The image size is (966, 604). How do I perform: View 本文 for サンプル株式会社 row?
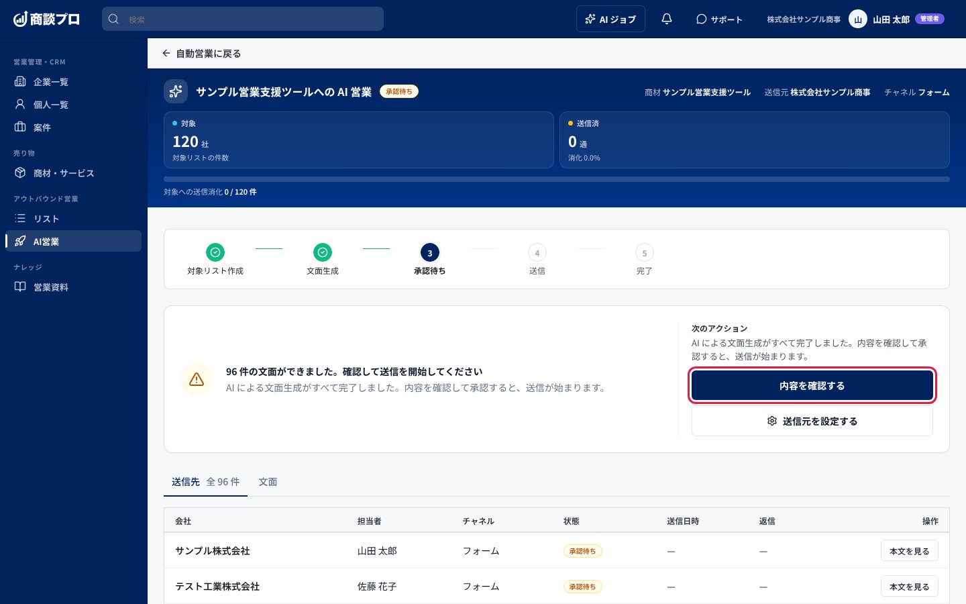(x=909, y=551)
